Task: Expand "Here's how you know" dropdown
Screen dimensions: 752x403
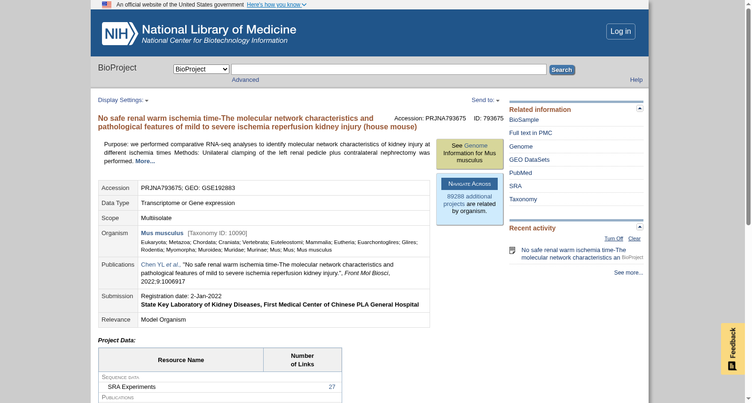Action: pyautogui.click(x=276, y=5)
